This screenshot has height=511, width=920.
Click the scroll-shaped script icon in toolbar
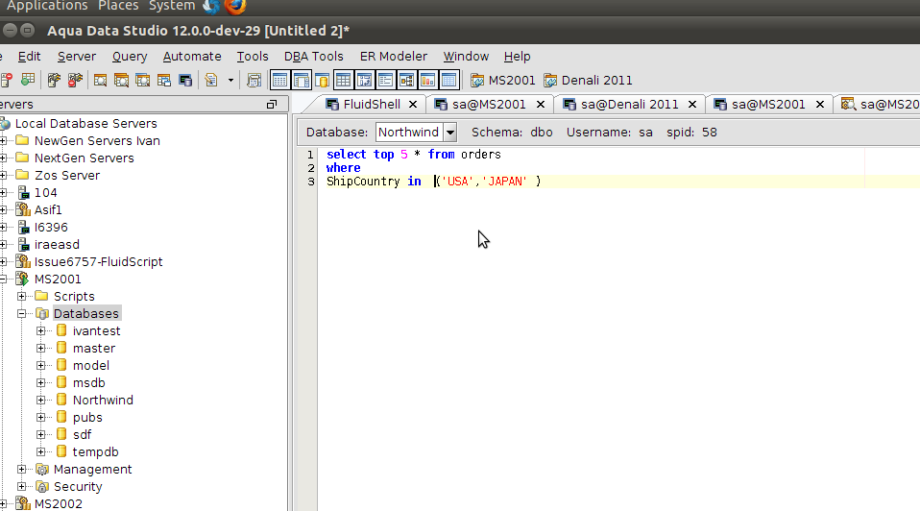[x=254, y=80]
